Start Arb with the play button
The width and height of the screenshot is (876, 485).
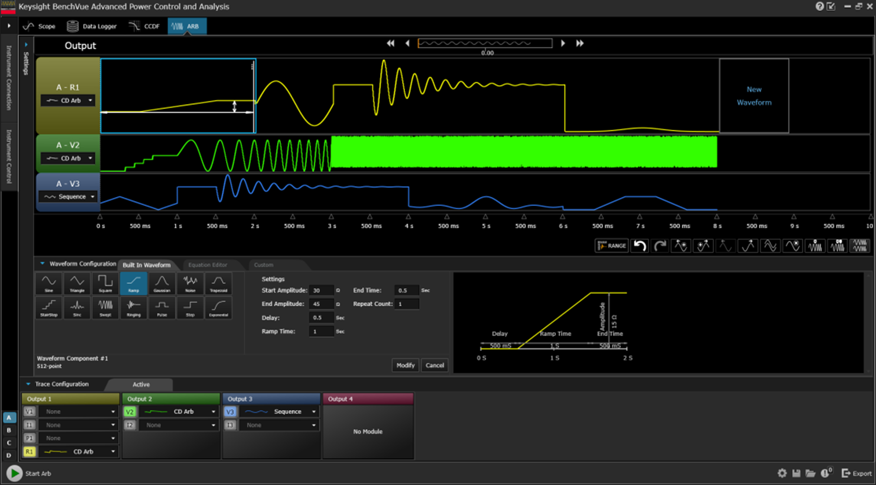[x=15, y=473]
